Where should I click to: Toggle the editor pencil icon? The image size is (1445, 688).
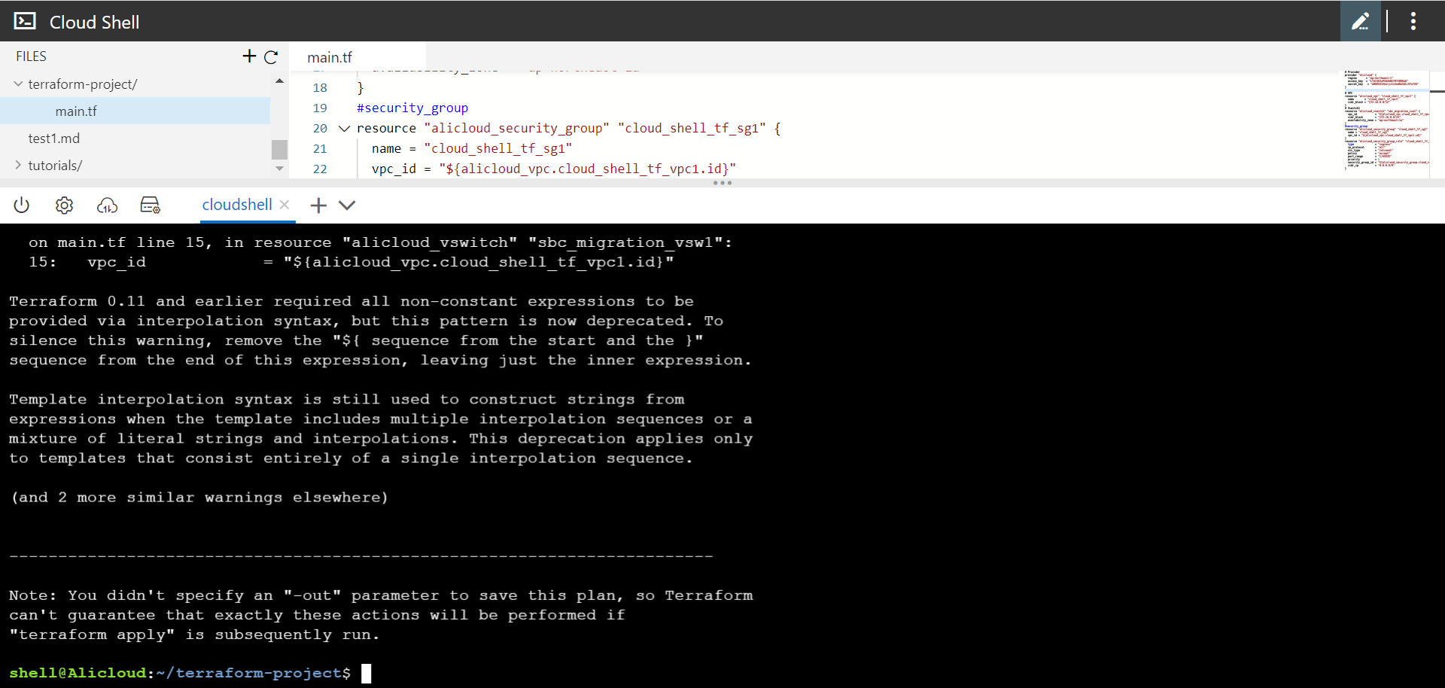1360,21
